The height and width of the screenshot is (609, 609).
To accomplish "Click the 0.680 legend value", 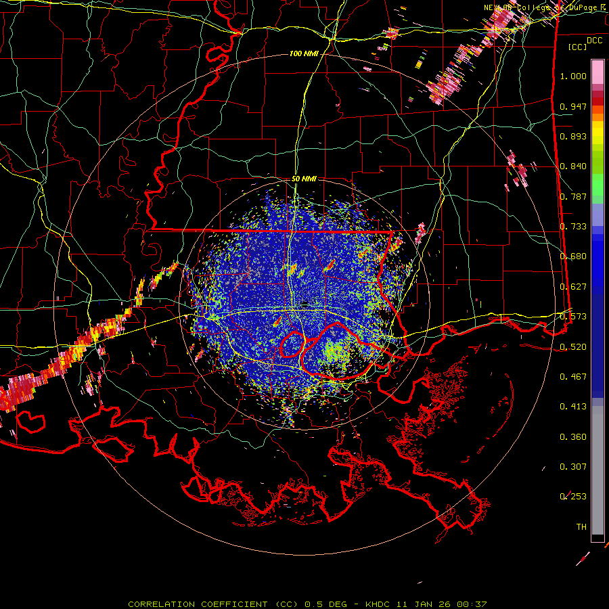I will point(573,256).
